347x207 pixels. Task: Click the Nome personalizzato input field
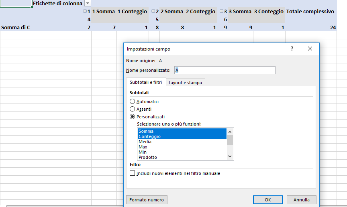point(225,70)
